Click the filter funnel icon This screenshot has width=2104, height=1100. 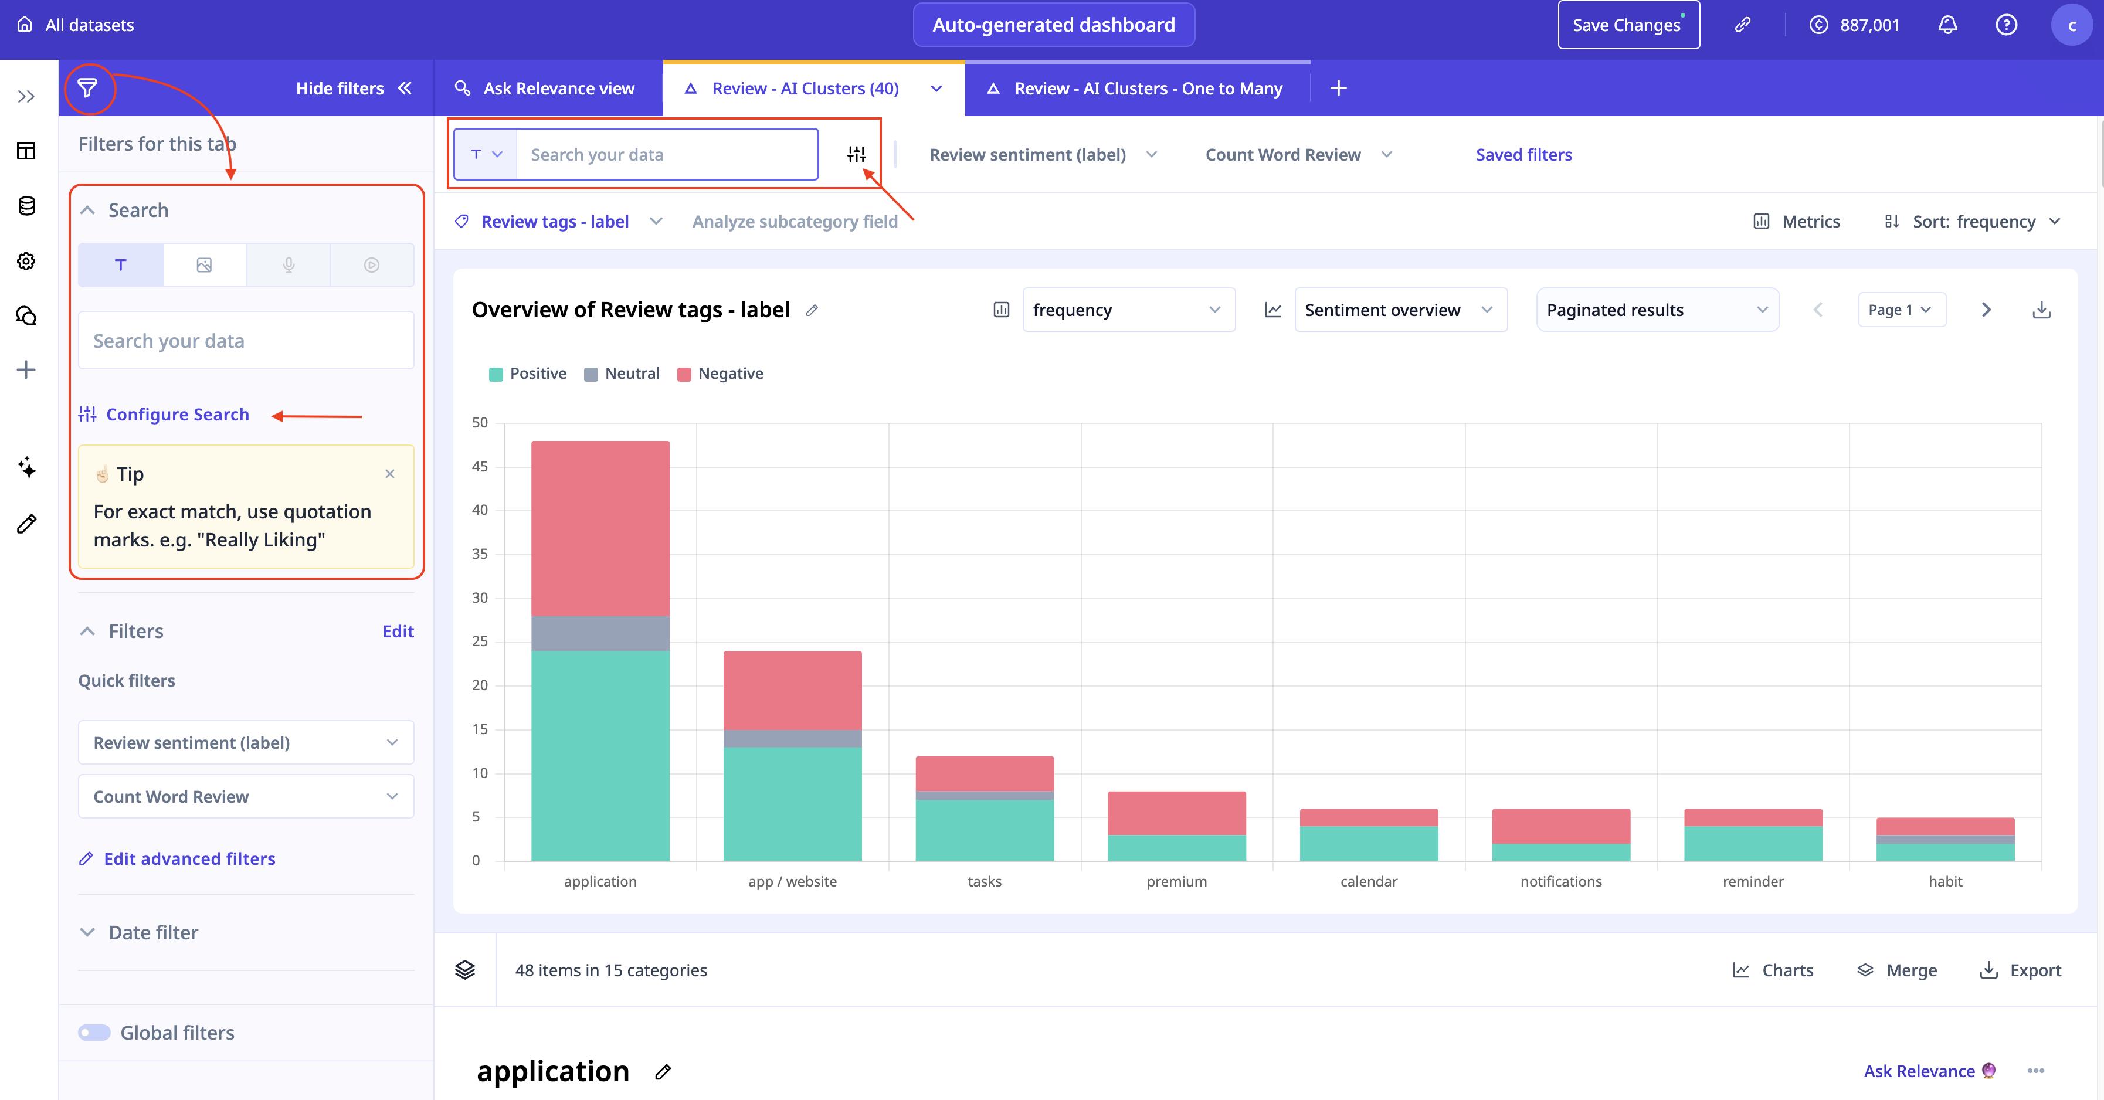[87, 87]
